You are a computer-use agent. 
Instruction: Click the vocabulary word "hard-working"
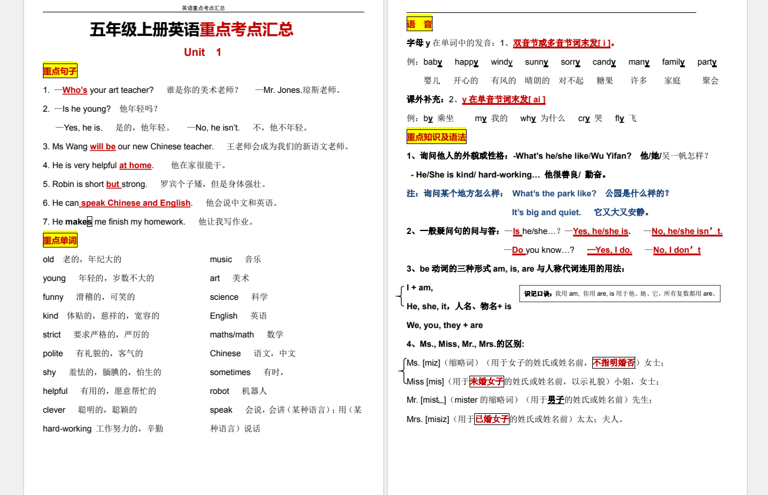click(x=67, y=429)
